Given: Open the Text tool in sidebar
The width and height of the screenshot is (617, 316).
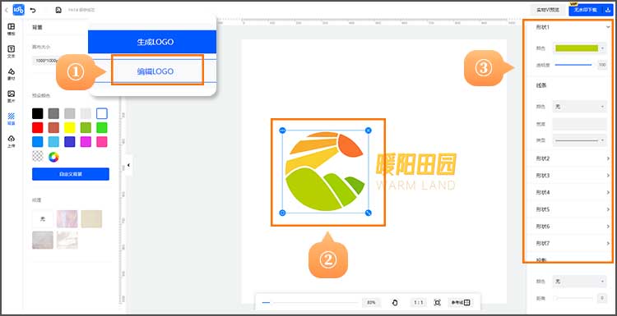Looking at the screenshot, I should click(12, 52).
